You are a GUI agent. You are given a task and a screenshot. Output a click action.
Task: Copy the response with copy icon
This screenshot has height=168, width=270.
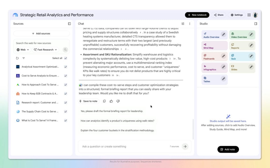(x=104, y=101)
